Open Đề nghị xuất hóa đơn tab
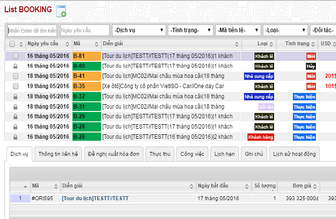This screenshot has height=219, width=336. [113, 154]
